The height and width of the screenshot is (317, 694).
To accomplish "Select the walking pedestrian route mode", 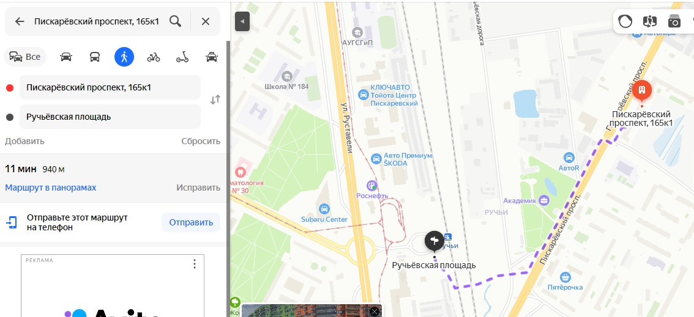I will 124,57.
